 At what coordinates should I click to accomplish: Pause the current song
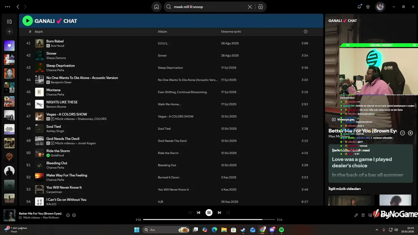209,212
